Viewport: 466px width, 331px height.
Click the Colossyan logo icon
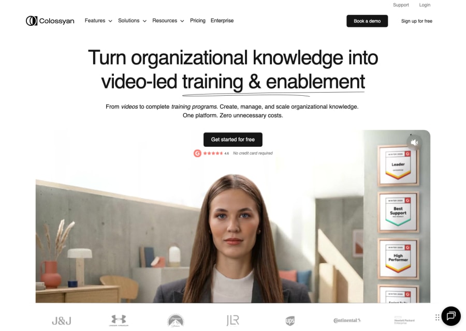click(x=32, y=21)
